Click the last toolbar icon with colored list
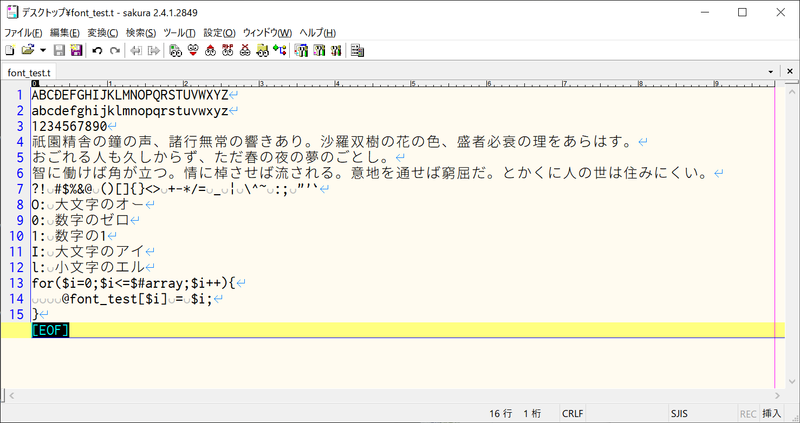Viewport: 800px width, 423px height. [x=357, y=50]
